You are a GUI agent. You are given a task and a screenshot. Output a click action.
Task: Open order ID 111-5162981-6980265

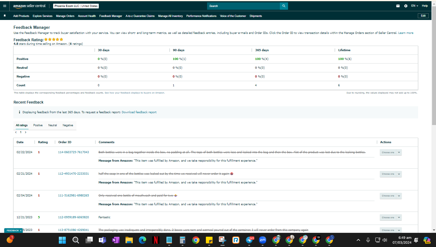click(x=73, y=196)
